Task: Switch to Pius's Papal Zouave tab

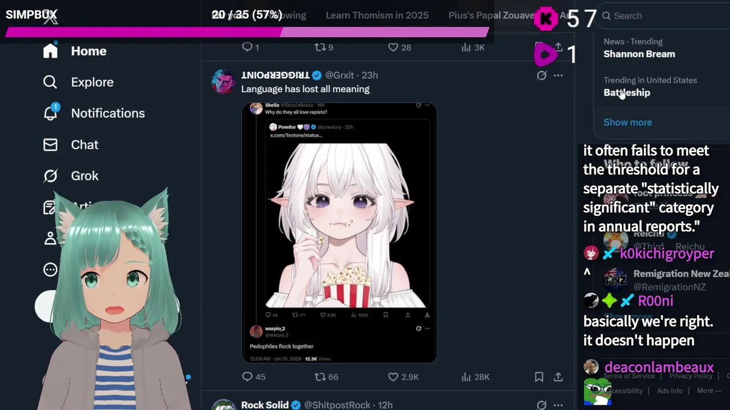Action: tap(492, 15)
